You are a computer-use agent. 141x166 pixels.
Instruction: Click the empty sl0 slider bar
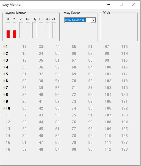48,30
